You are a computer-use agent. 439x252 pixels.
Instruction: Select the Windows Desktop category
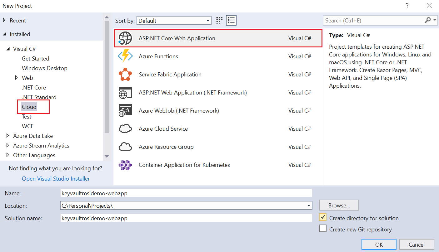44,68
